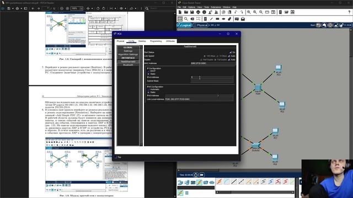Toggle Port Status On checkbox

(231, 52)
